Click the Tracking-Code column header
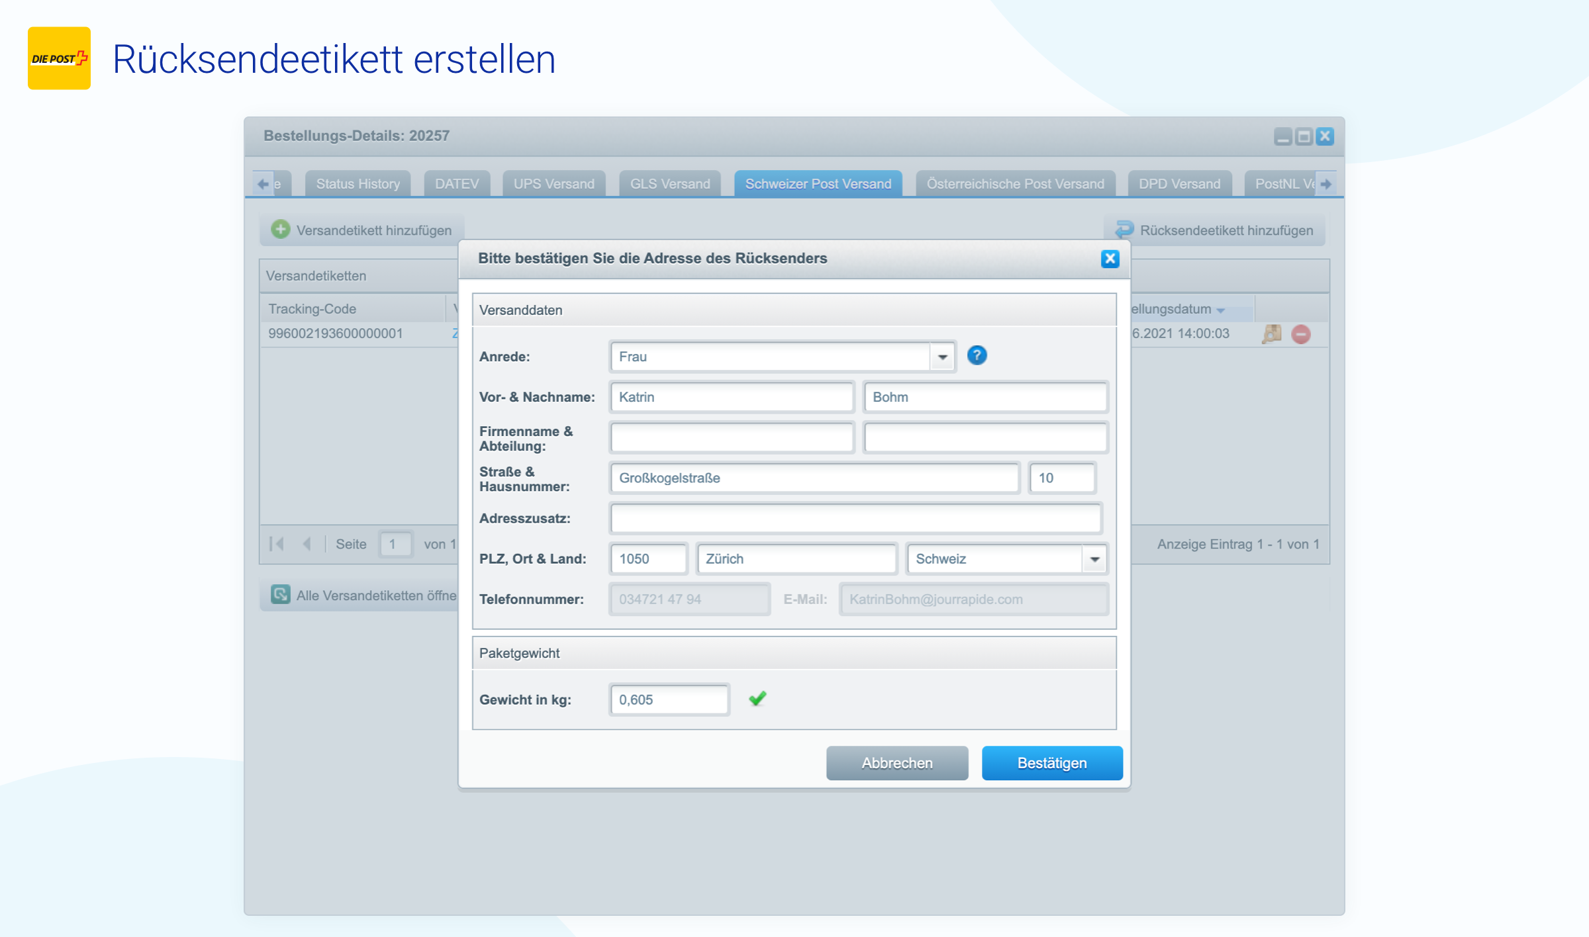 pos(353,309)
